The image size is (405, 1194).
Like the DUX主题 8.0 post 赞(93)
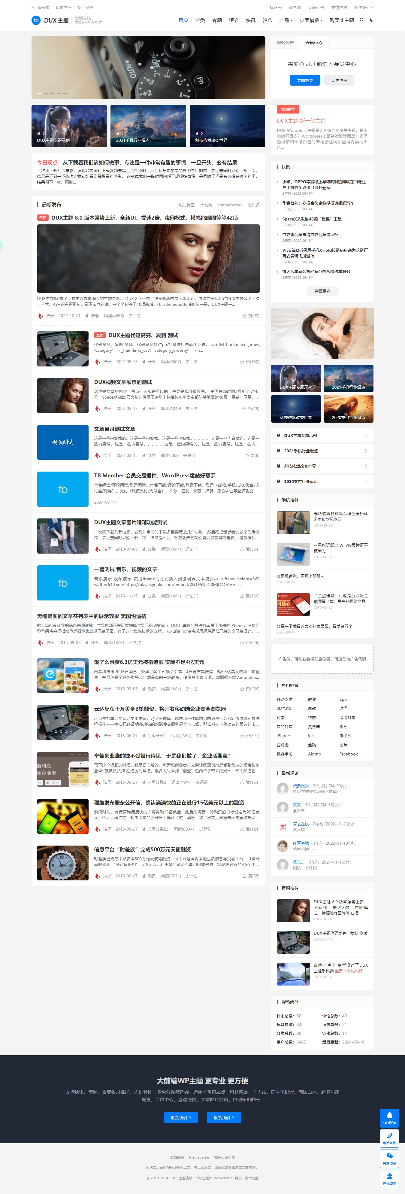coord(251,316)
